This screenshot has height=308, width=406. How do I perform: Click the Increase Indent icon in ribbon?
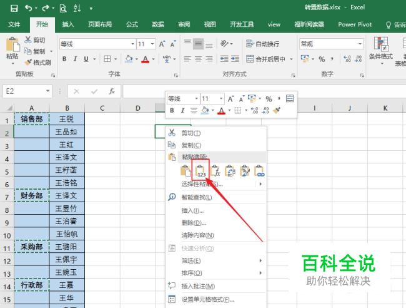[235, 59]
